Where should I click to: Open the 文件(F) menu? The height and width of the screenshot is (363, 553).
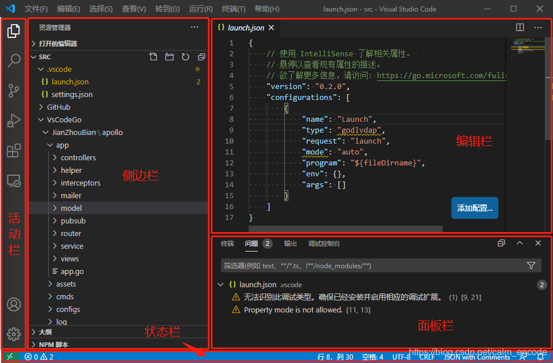(36, 9)
